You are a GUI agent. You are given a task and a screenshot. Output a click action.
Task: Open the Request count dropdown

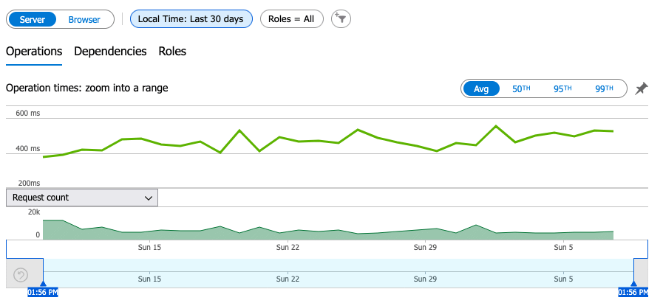[82, 198]
